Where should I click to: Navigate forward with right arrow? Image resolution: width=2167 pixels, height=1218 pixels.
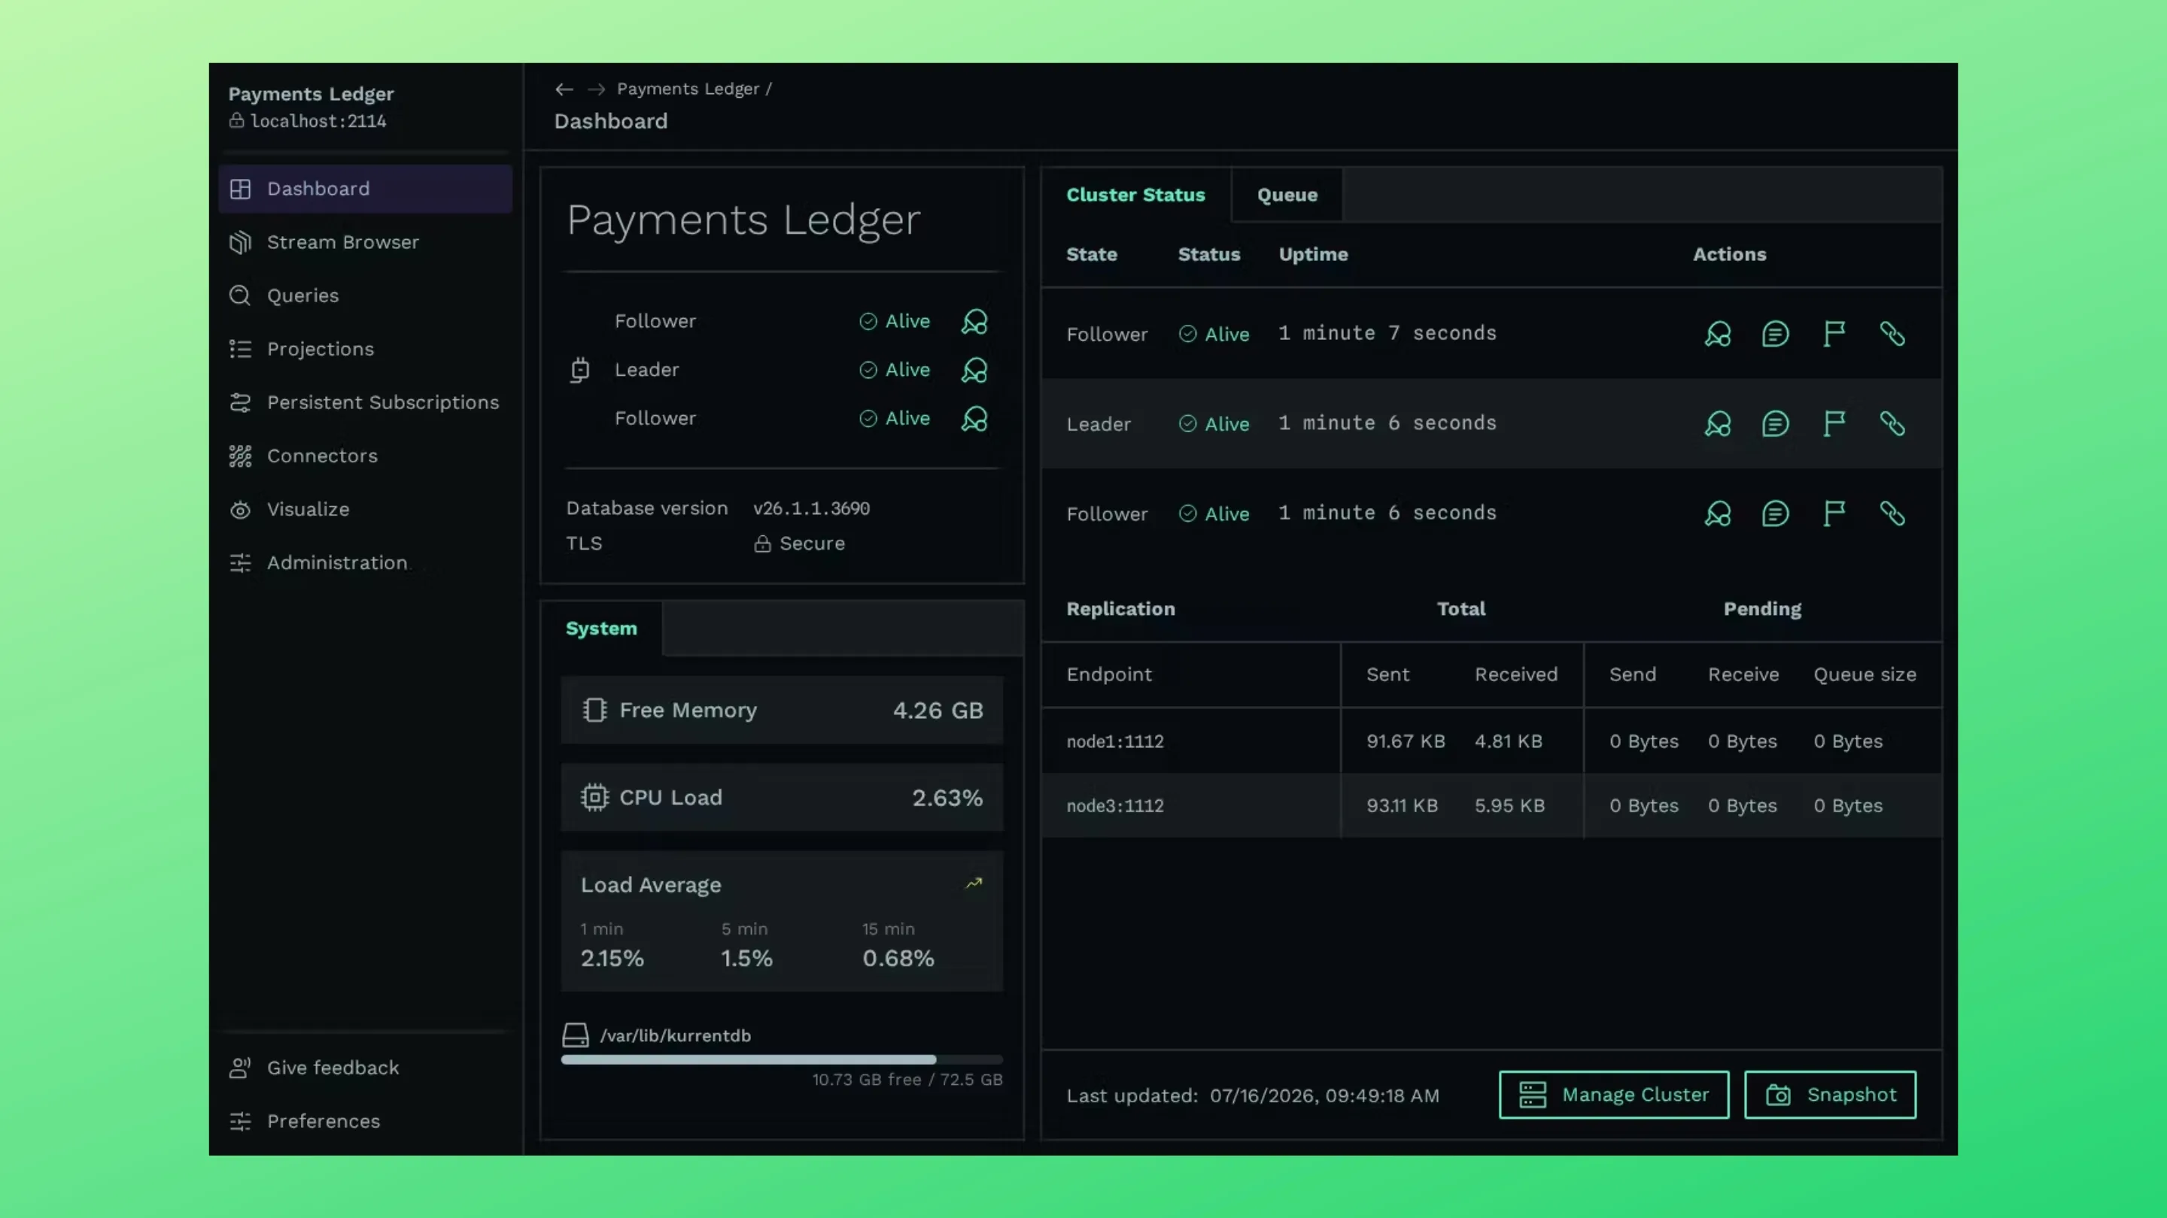point(597,89)
